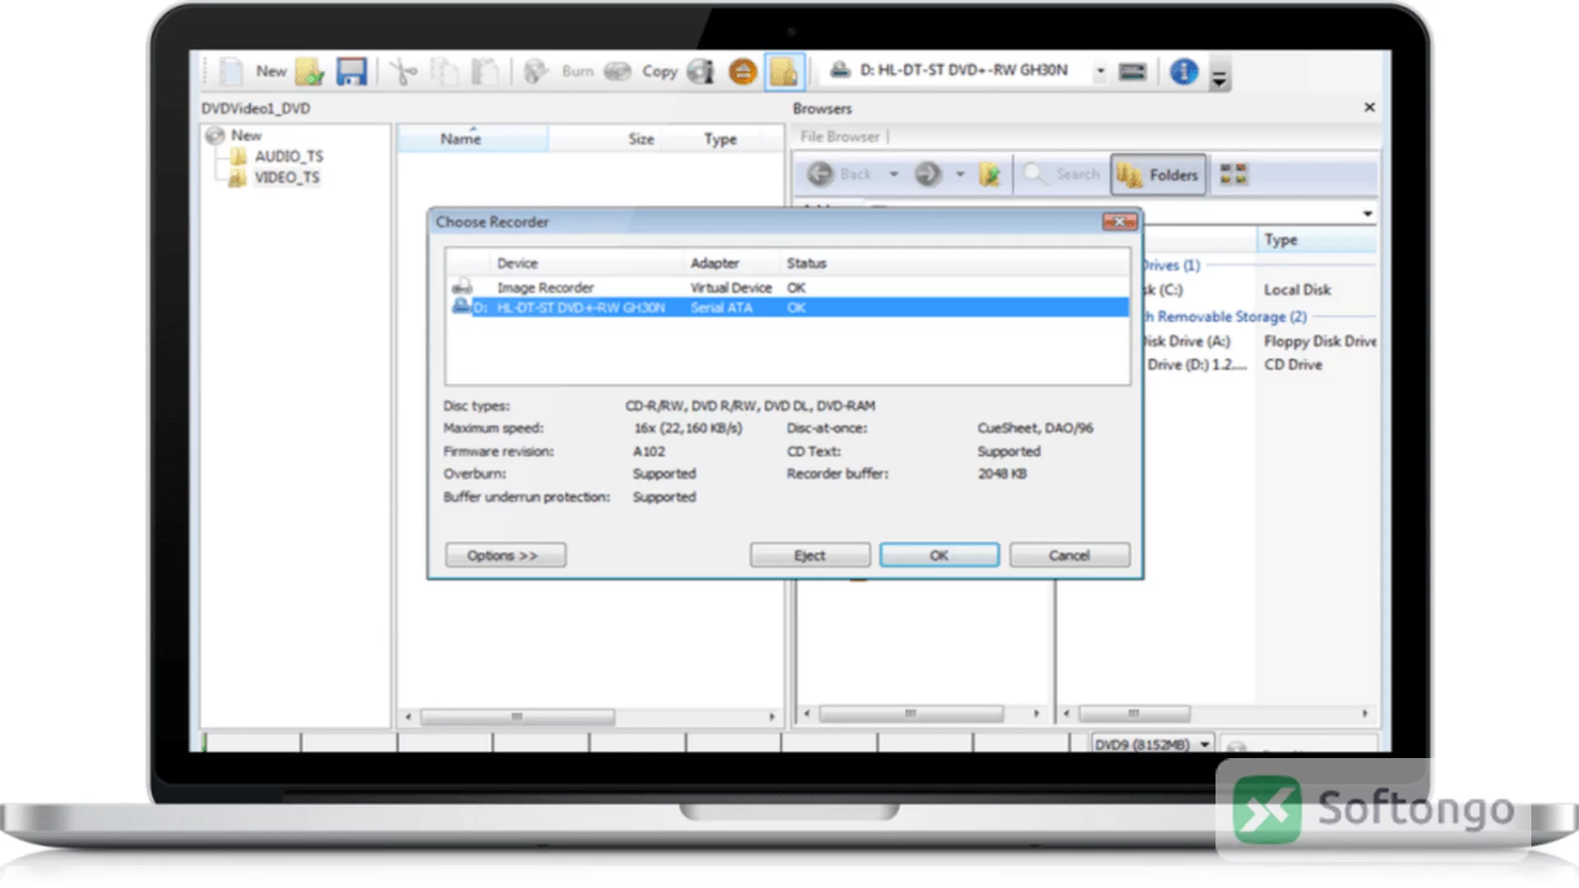Cancel the Choose Recorder dialog
Image resolution: width=1579 pixels, height=888 pixels.
pos(1069,556)
